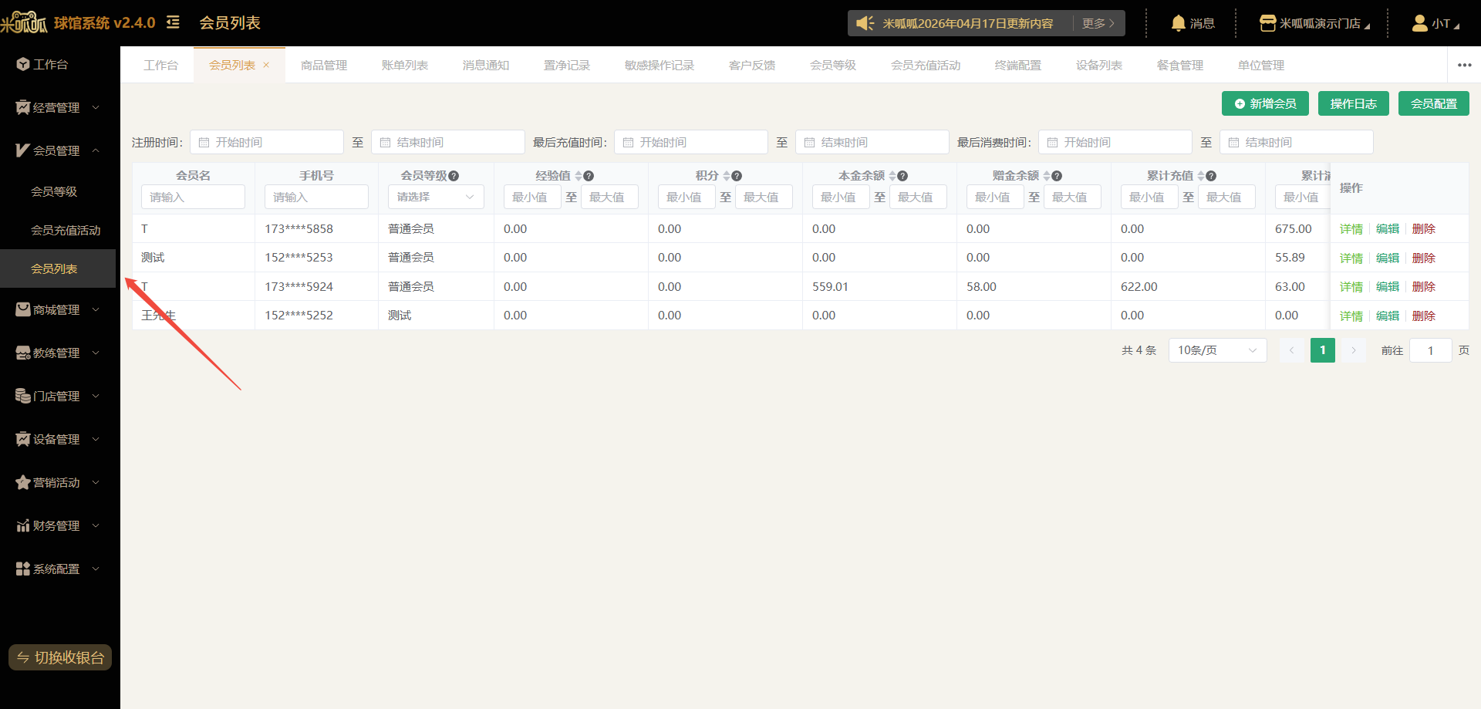Switch to the 消息通知 tab
This screenshot has height=709, width=1481.
(x=486, y=65)
